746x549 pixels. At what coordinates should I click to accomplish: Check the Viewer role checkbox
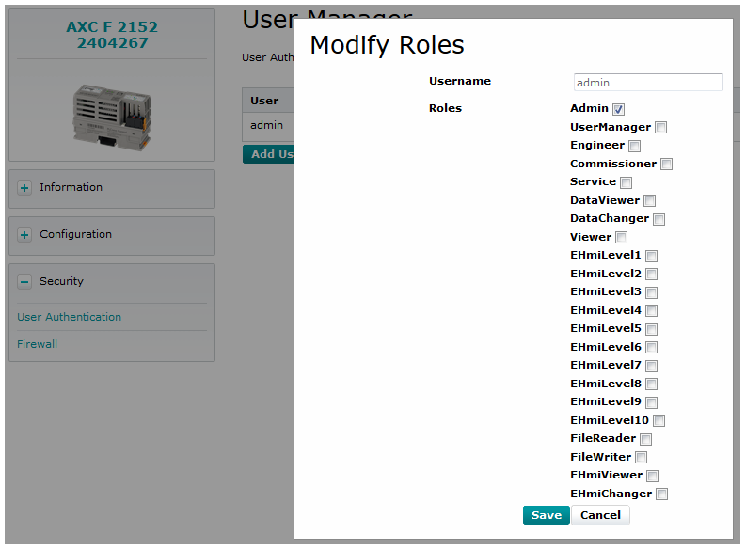(x=622, y=238)
